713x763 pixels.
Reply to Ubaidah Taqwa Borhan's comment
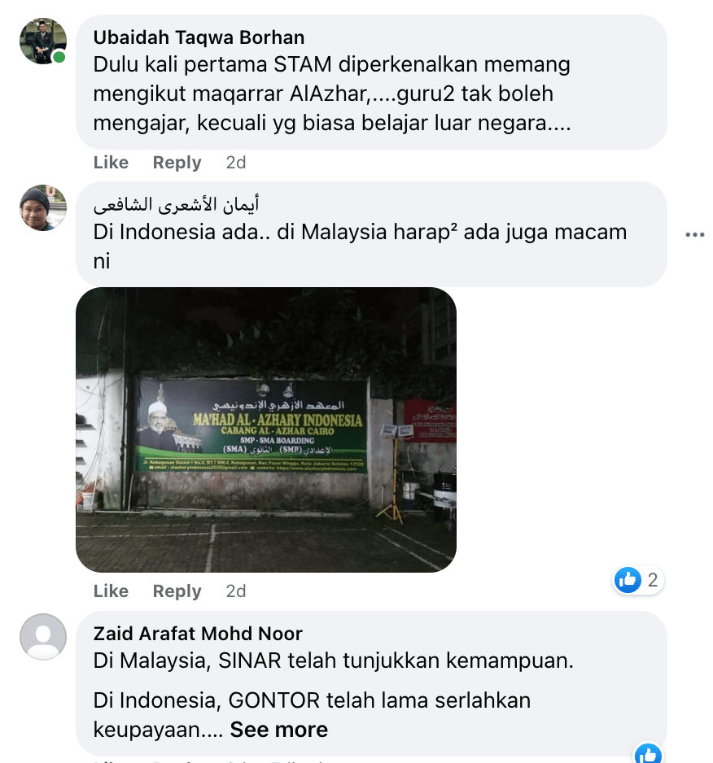pyautogui.click(x=177, y=162)
